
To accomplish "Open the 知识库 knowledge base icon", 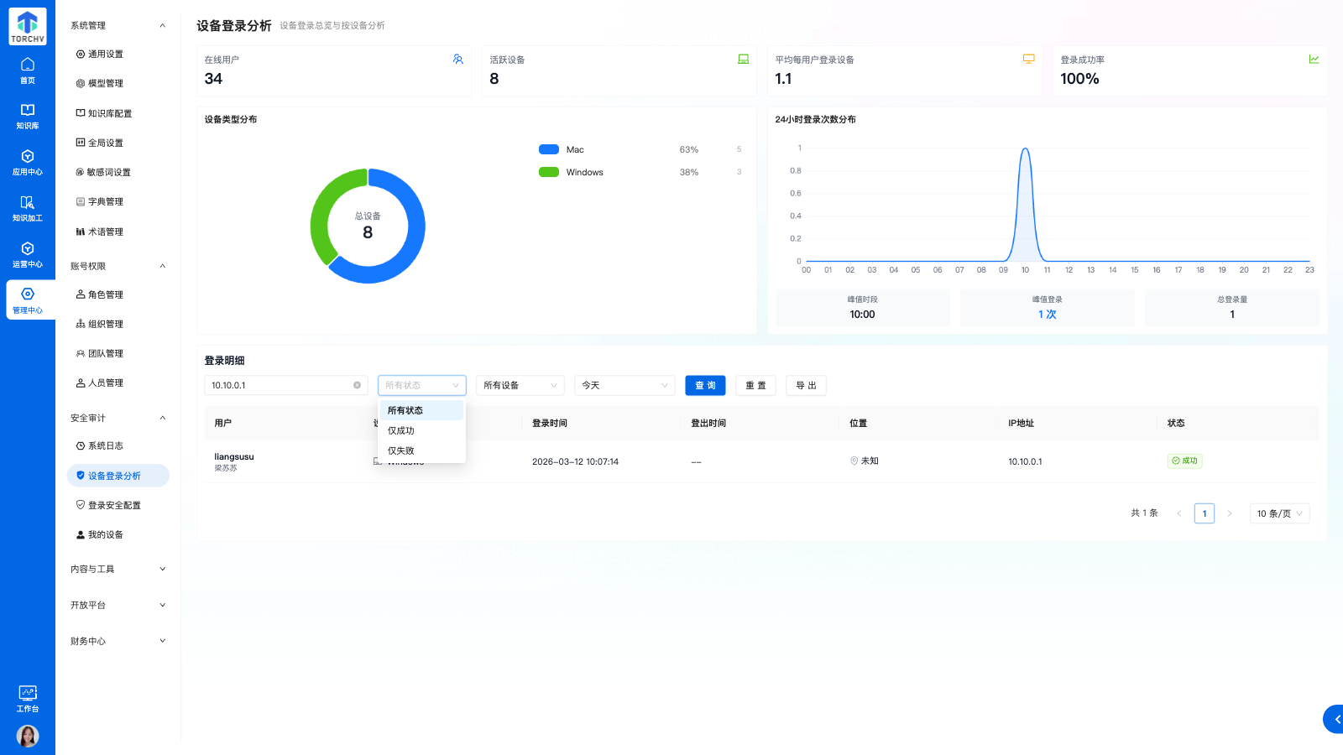I will pyautogui.click(x=28, y=117).
